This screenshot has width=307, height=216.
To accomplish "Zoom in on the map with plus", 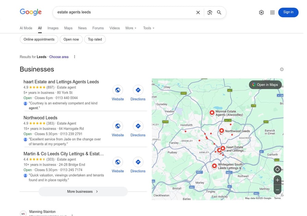I will pos(278,180).
